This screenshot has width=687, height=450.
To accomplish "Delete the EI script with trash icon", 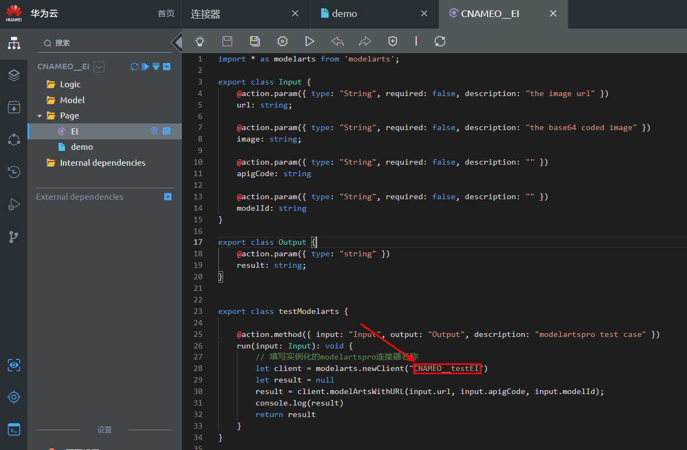I will pyautogui.click(x=154, y=131).
